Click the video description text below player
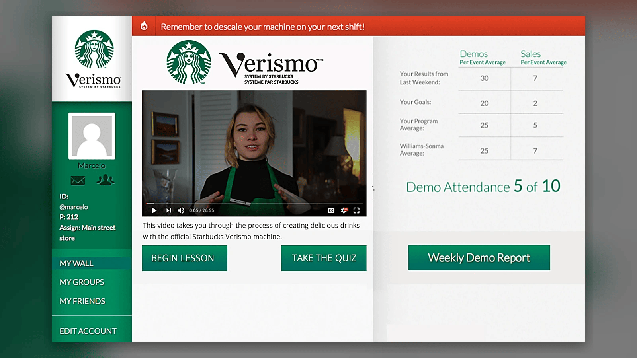This screenshot has width=637, height=358. tap(251, 231)
